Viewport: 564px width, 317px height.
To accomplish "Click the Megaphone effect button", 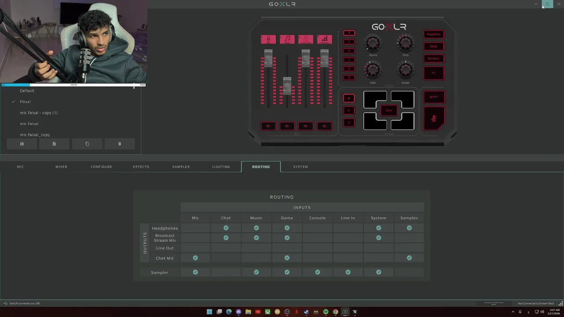I will [x=434, y=34].
